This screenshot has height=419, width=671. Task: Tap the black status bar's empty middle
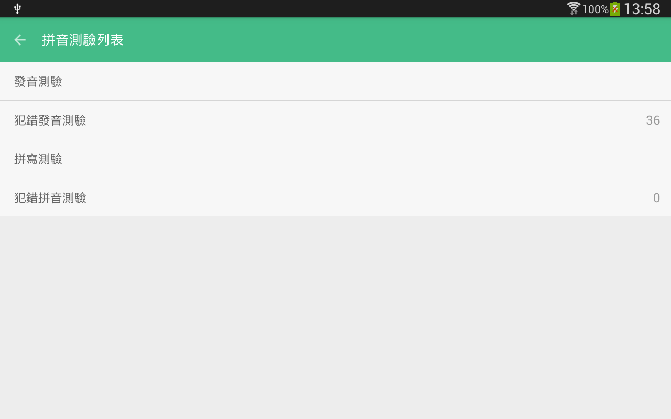(x=294, y=8)
